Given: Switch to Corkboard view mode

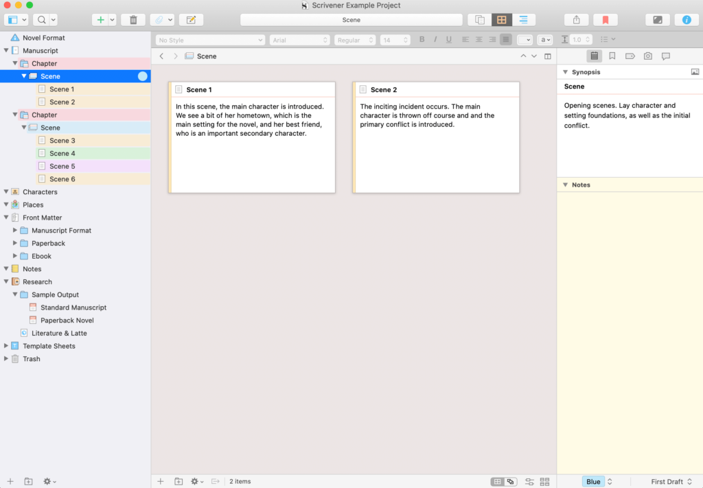Looking at the screenshot, I should coord(502,20).
